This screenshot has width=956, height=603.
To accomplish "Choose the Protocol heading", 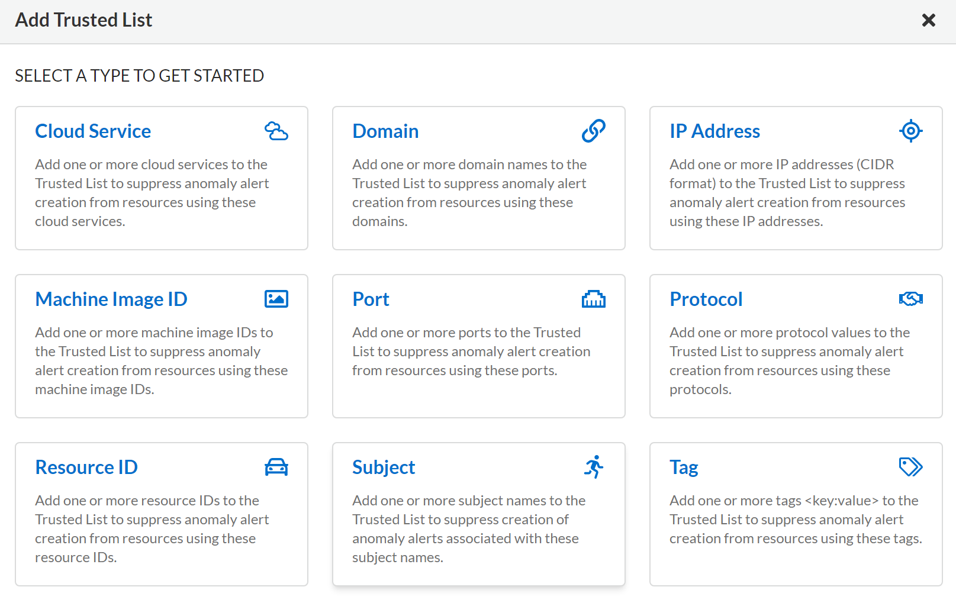I will pos(706,299).
